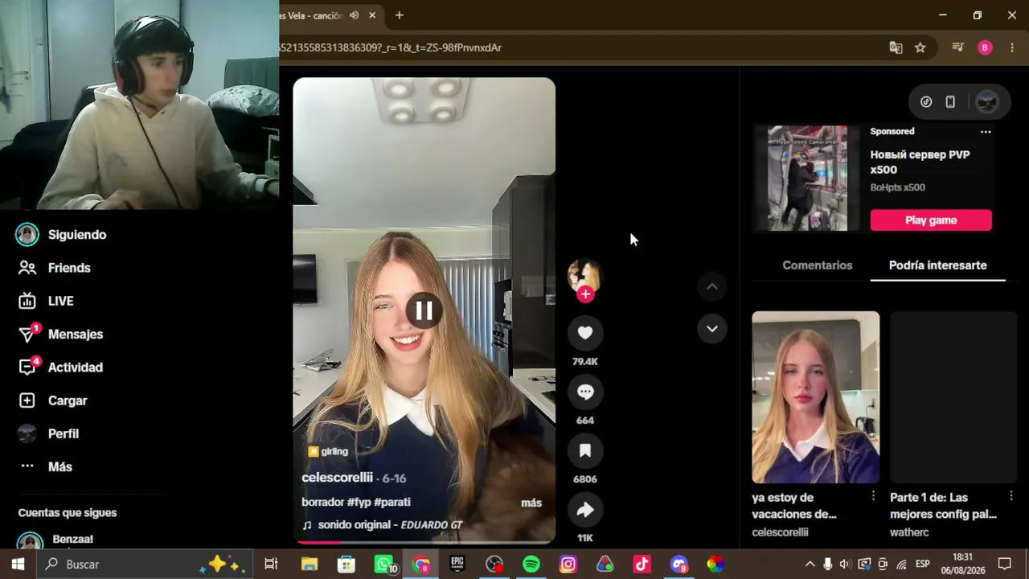The image size is (1029, 579).
Task: Launch WhatsApp from the taskbar
Action: 384,565
